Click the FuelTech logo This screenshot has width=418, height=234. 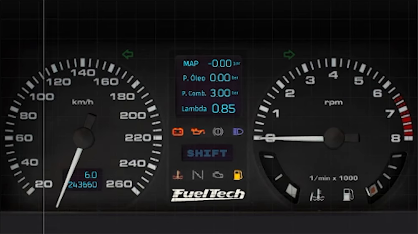coord(208,195)
